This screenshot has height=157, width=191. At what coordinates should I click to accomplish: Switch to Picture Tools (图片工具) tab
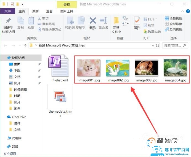coord(67,11)
